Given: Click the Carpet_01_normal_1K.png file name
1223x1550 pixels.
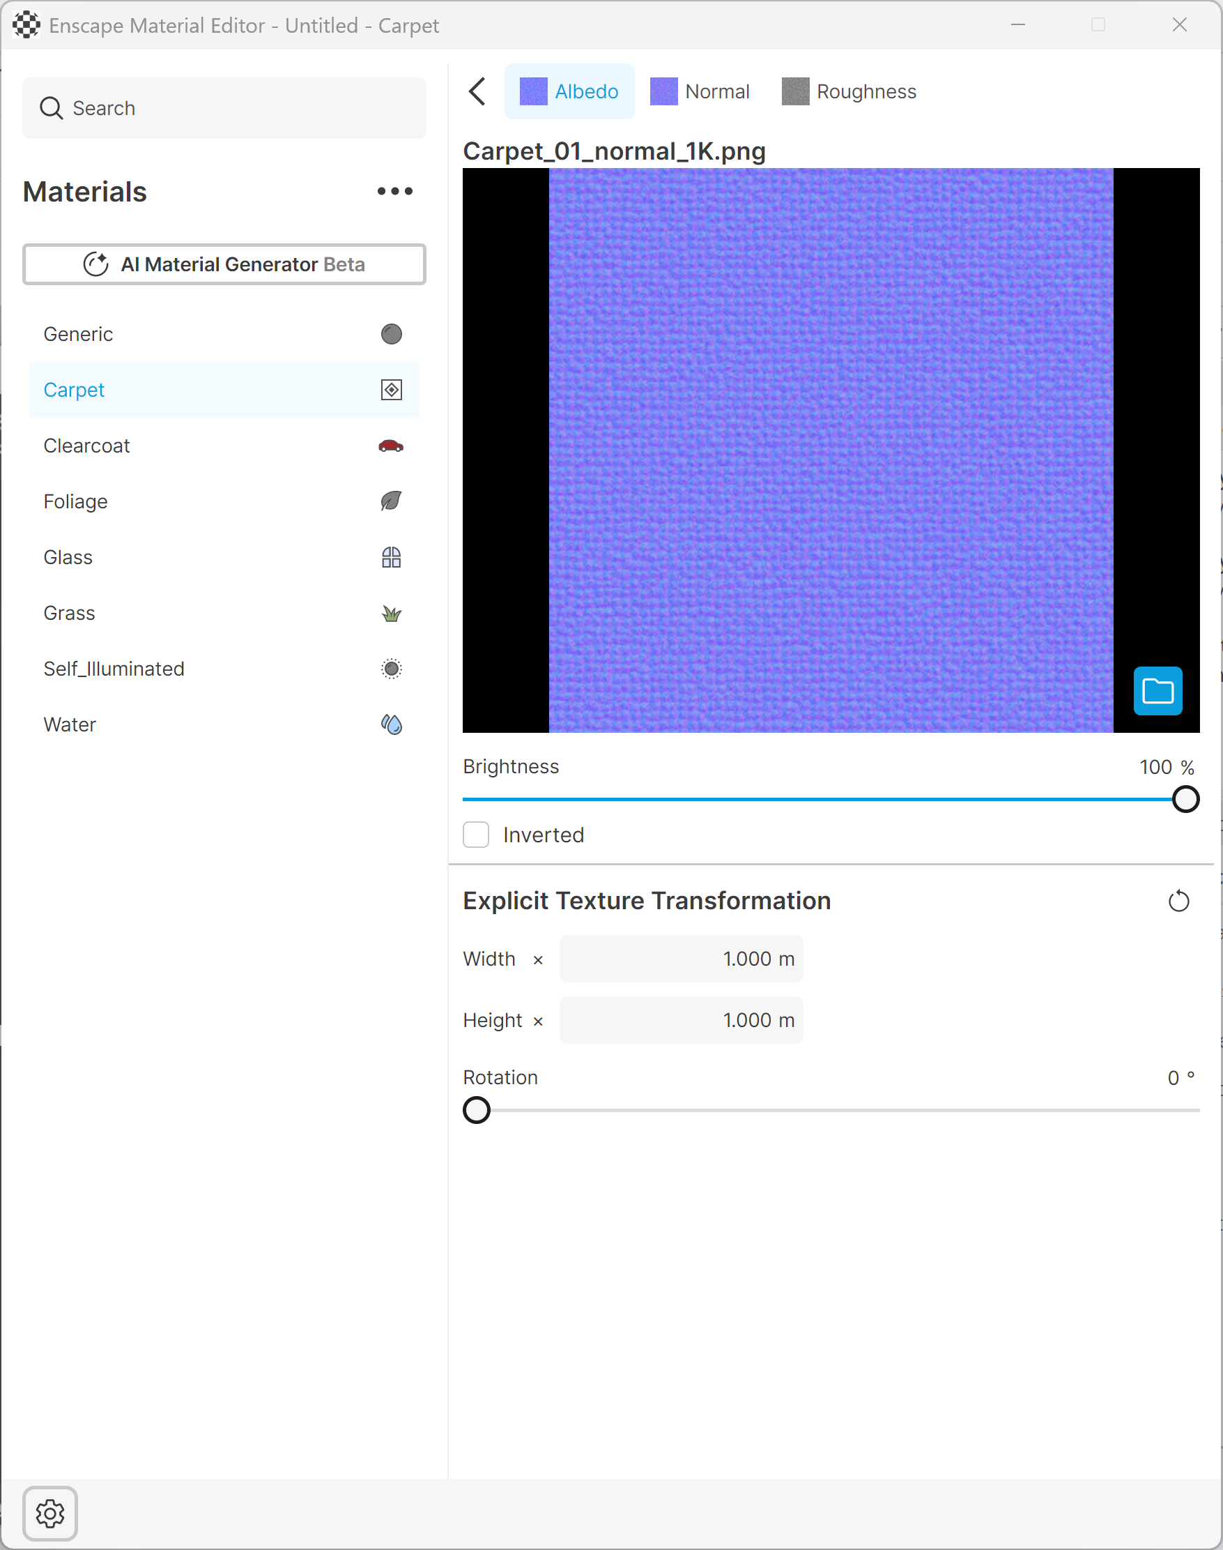Looking at the screenshot, I should pyautogui.click(x=615, y=151).
